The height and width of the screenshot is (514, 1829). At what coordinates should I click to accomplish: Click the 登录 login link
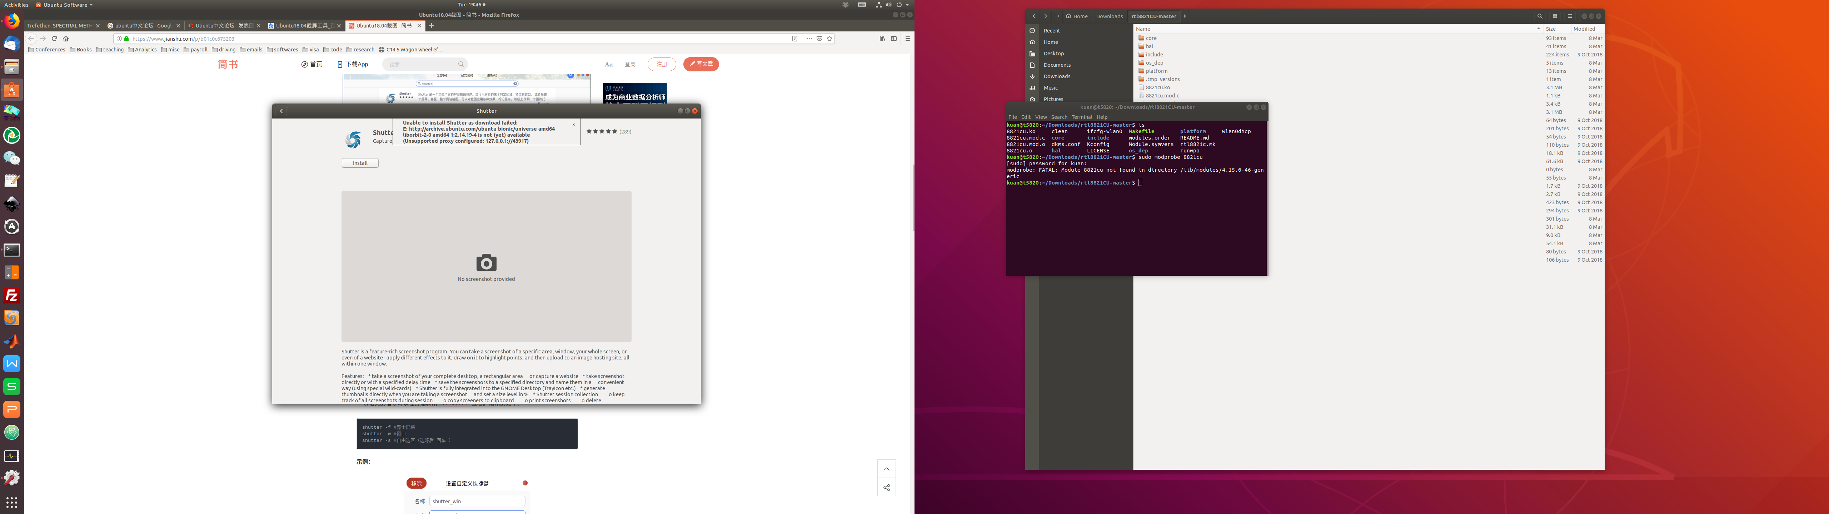coord(630,65)
